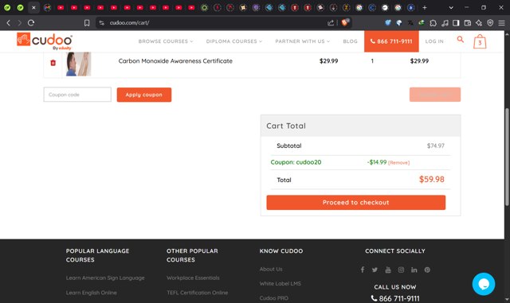The height and width of the screenshot is (303, 510).
Task: Open the Carbon Monoxide Awareness Certificate link
Action: point(175,61)
